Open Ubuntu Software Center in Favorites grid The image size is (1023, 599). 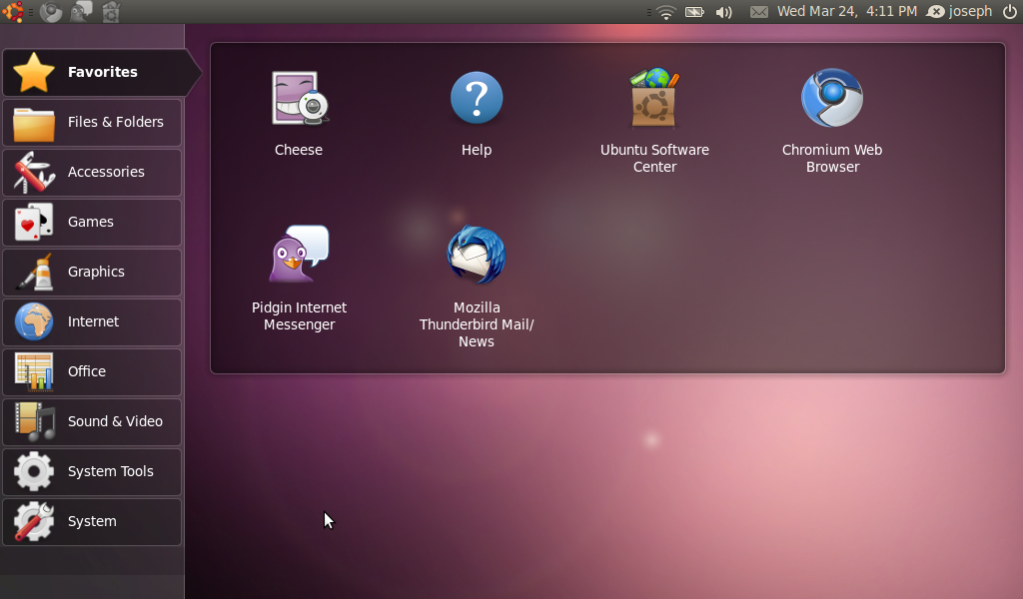tap(654, 100)
